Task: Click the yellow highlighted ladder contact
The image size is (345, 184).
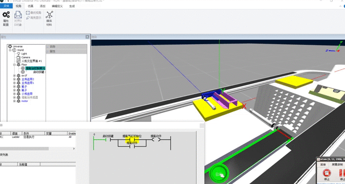Action: tap(132, 140)
